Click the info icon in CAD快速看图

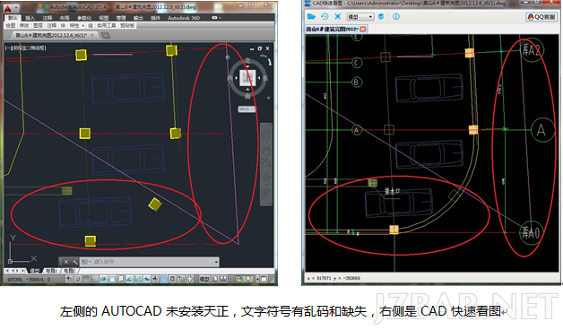click(396, 16)
